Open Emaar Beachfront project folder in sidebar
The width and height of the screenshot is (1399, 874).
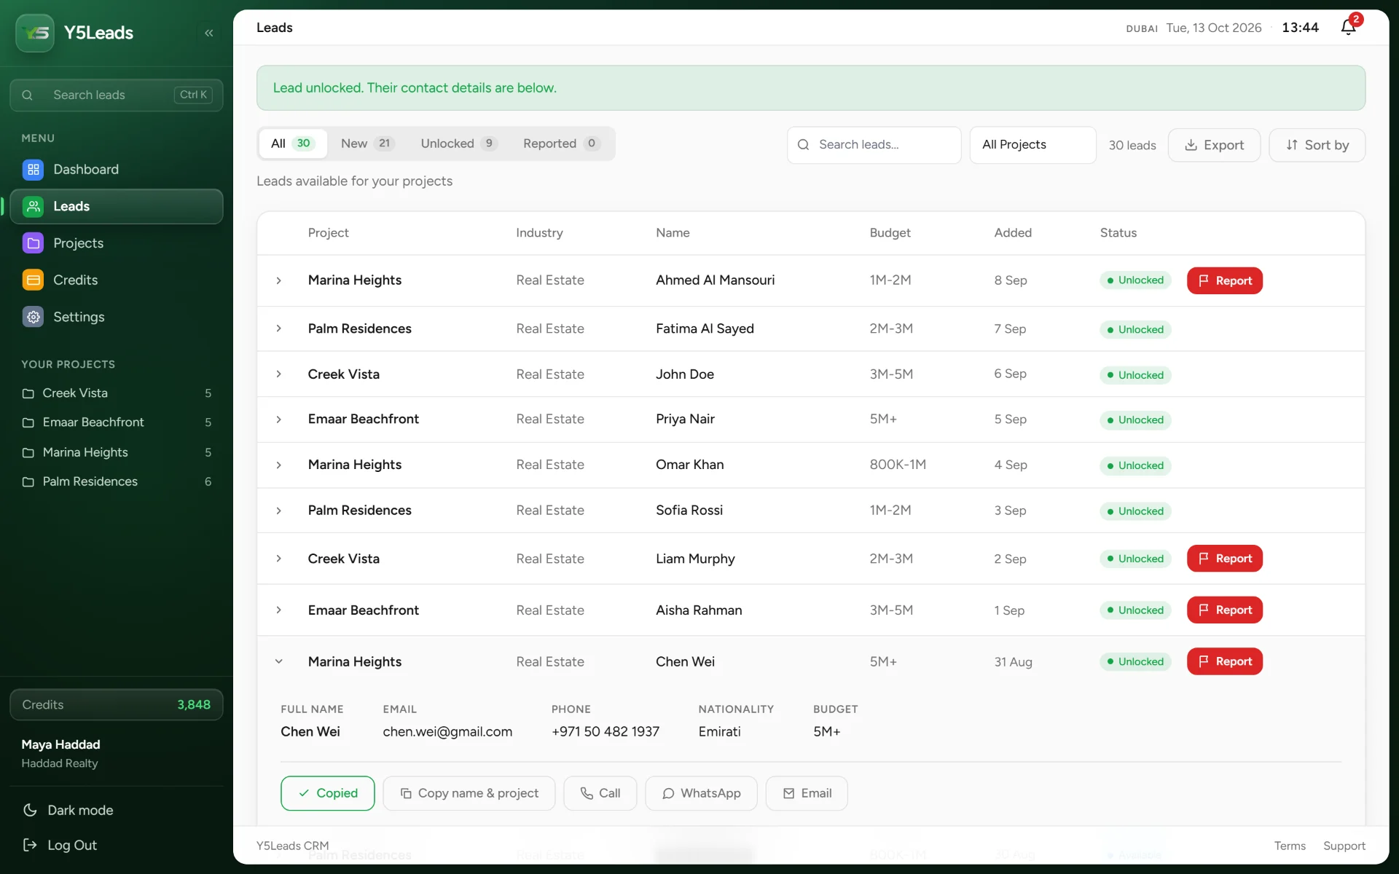tap(117, 422)
